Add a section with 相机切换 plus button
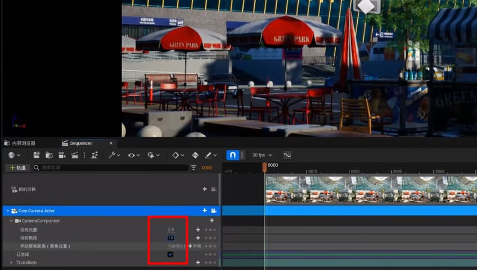This screenshot has width=477, height=270. (x=205, y=189)
